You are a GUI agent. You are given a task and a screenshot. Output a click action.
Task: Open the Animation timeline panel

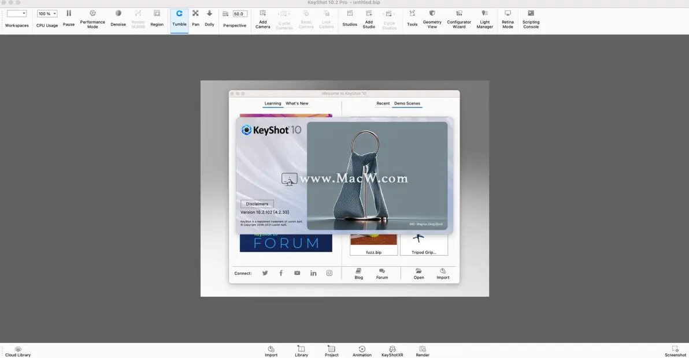pos(362,352)
